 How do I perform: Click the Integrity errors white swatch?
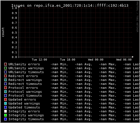tap(5, 111)
